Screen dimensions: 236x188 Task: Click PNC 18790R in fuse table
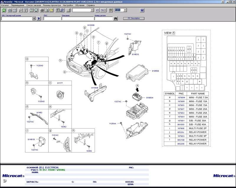click(x=181, y=102)
